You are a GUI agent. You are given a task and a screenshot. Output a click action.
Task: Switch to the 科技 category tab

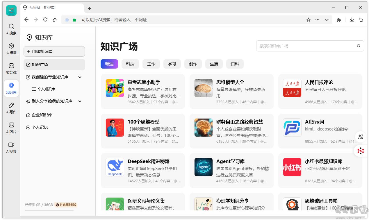click(130, 64)
